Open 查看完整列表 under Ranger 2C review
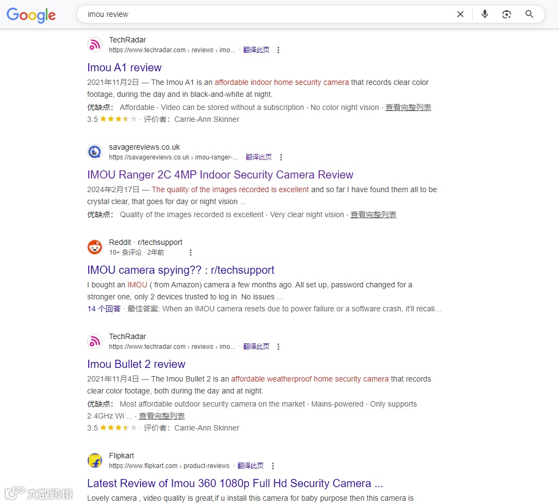 click(373, 215)
